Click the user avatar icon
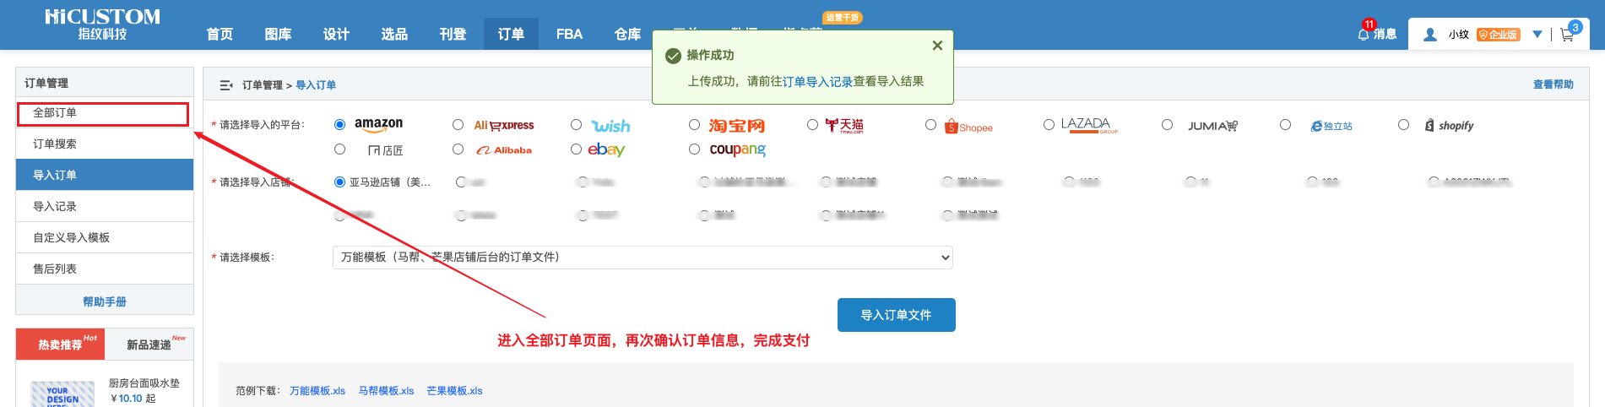 point(1430,35)
